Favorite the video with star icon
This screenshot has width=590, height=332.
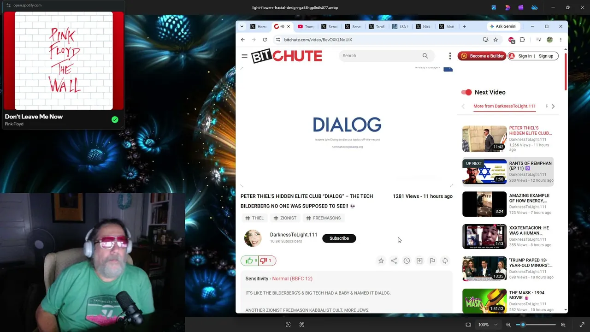[381, 261]
